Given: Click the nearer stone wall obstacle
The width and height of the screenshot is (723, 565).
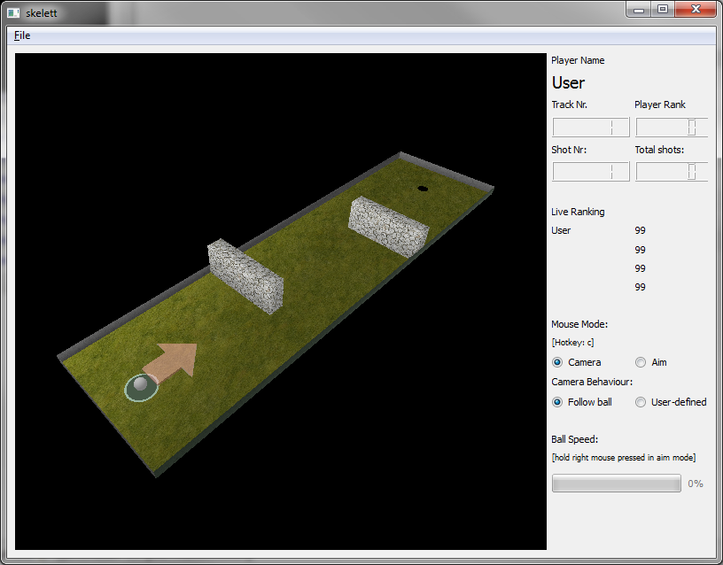Looking at the screenshot, I should pos(245,275).
